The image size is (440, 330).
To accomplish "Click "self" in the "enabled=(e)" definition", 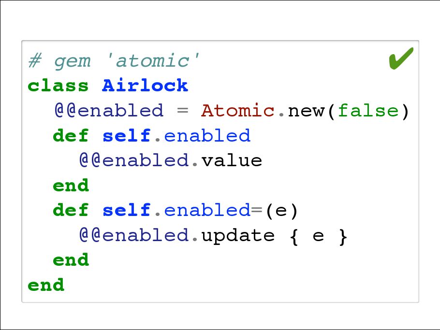I will tap(127, 211).
